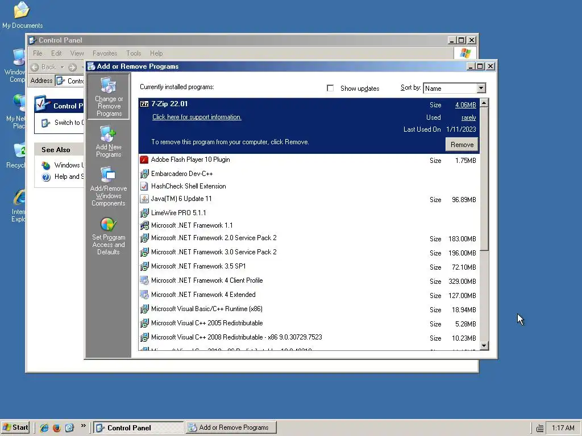Click the Forward arrow in Control Panel
Viewport: 582px width, 436px height.
click(72, 67)
